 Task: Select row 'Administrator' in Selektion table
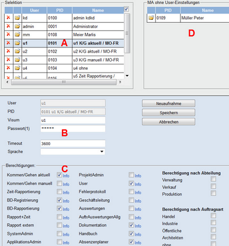pos(64,26)
